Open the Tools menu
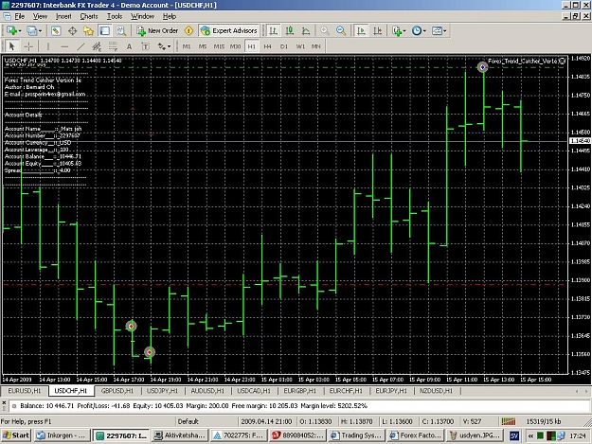 click(115, 17)
